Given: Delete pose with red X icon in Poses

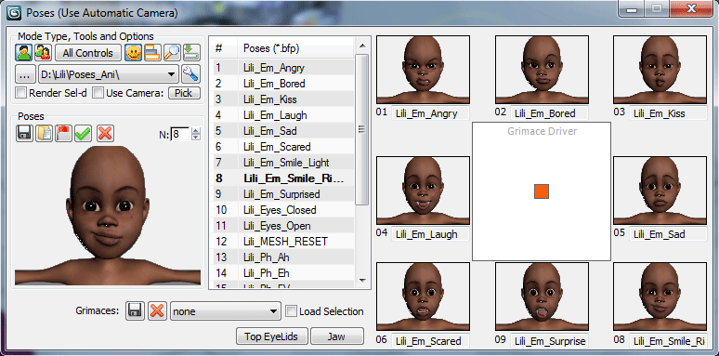Looking at the screenshot, I should (x=106, y=133).
